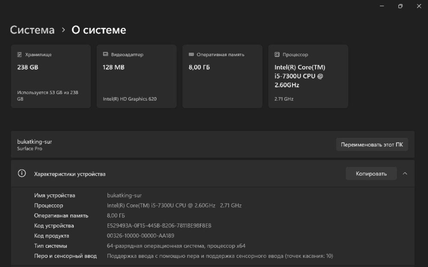The height and width of the screenshot is (267, 428).
Task: Collapse the Характеристики устройства section chevron
Action: pyautogui.click(x=405, y=173)
